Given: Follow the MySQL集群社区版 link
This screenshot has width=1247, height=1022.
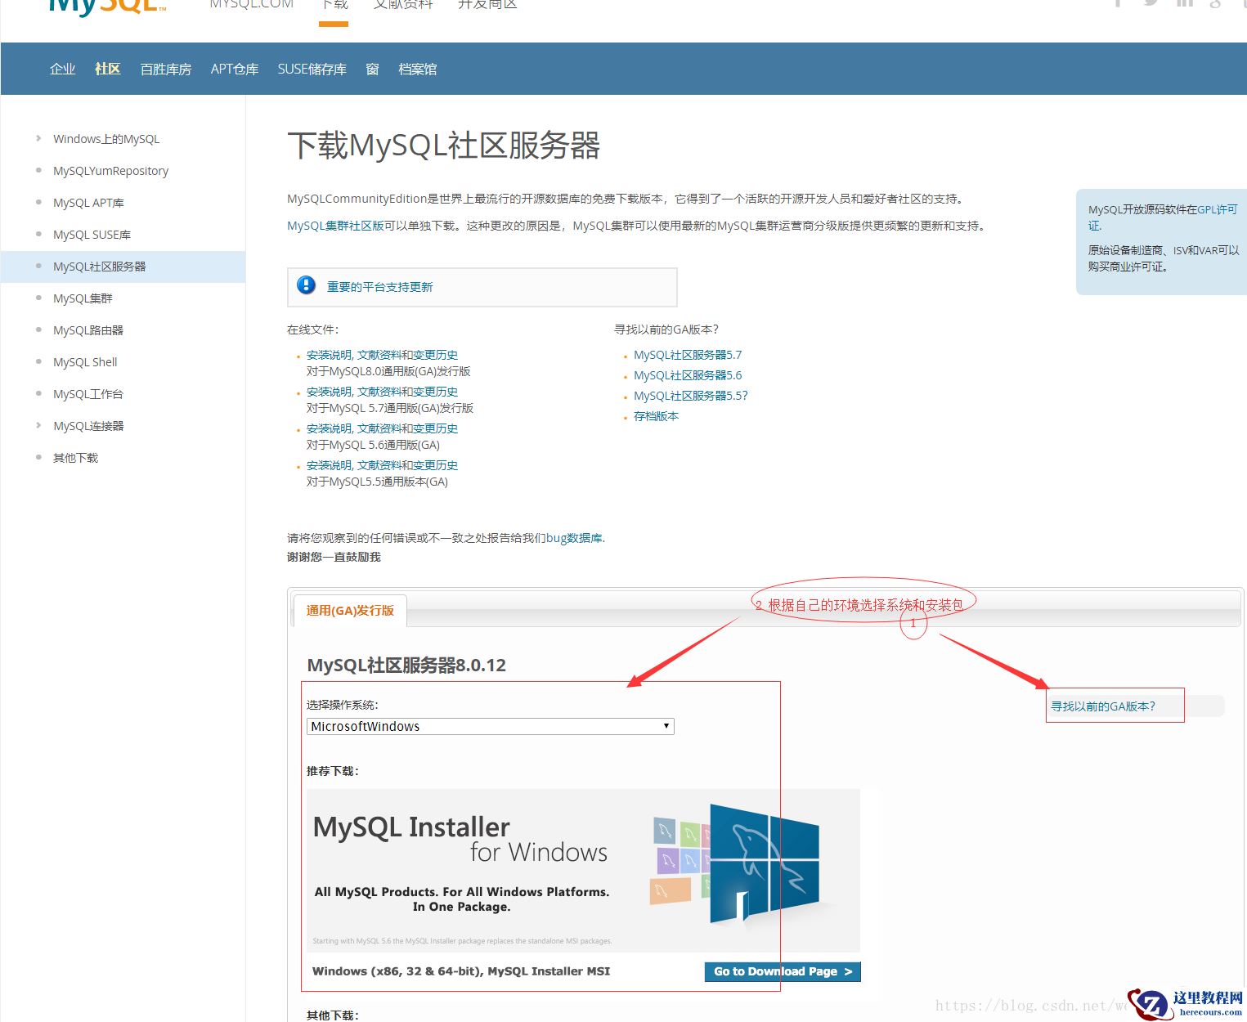Looking at the screenshot, I should 335,226.
